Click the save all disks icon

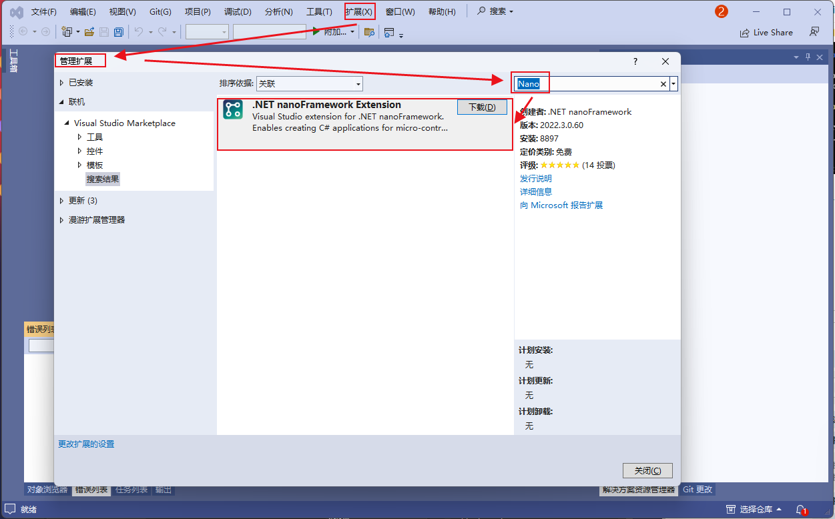tap(118, 31)
